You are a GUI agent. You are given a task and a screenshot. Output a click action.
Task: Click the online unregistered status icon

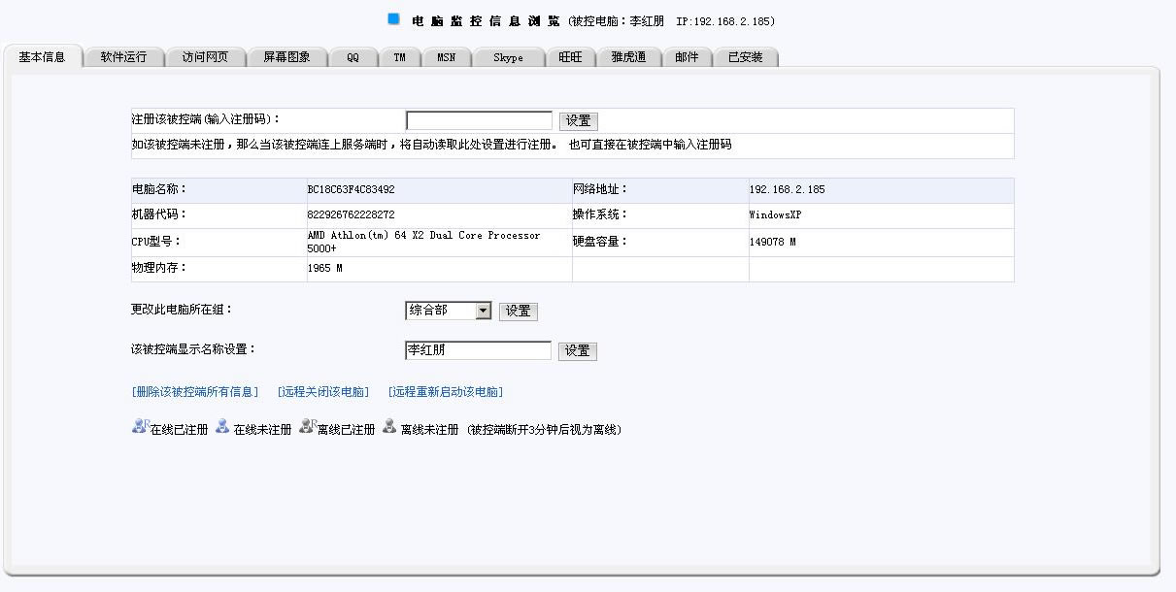pos(222,426)
